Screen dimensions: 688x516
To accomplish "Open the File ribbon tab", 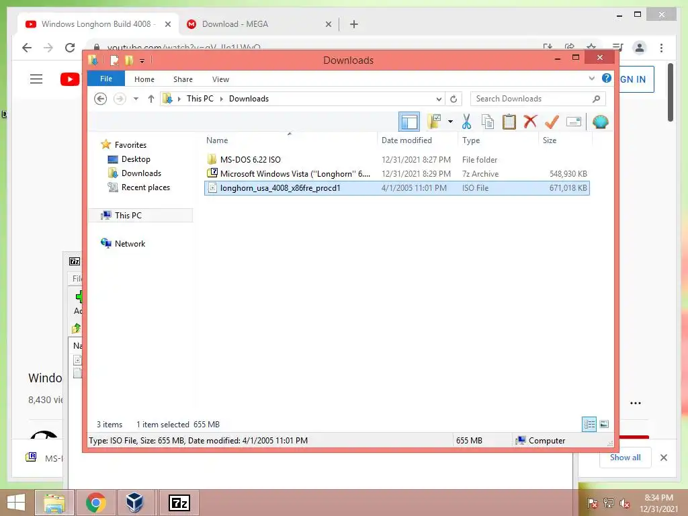I will click(106, 79).
